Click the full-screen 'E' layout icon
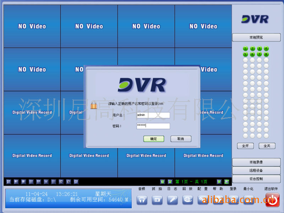This screenshot has height=213, width=284. 76,182
